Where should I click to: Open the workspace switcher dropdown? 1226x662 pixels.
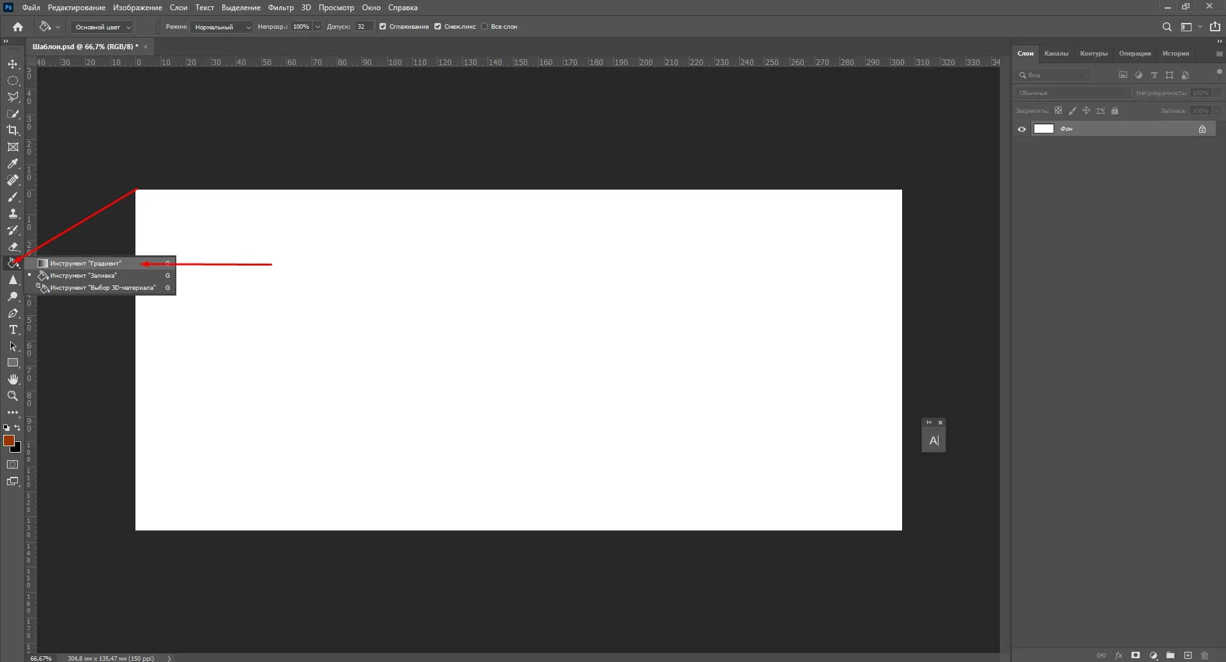pos(1190,27)
